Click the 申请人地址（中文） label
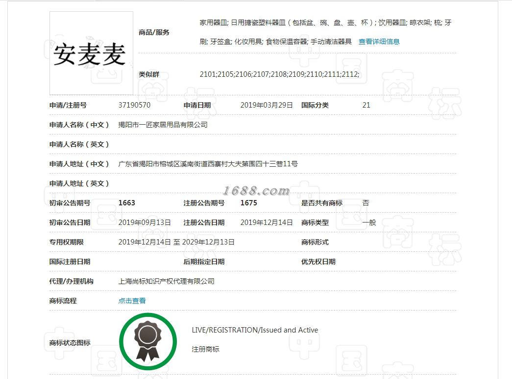Viewport: 512px width, 379px height. pyautogui.click(x=79, y=164)
